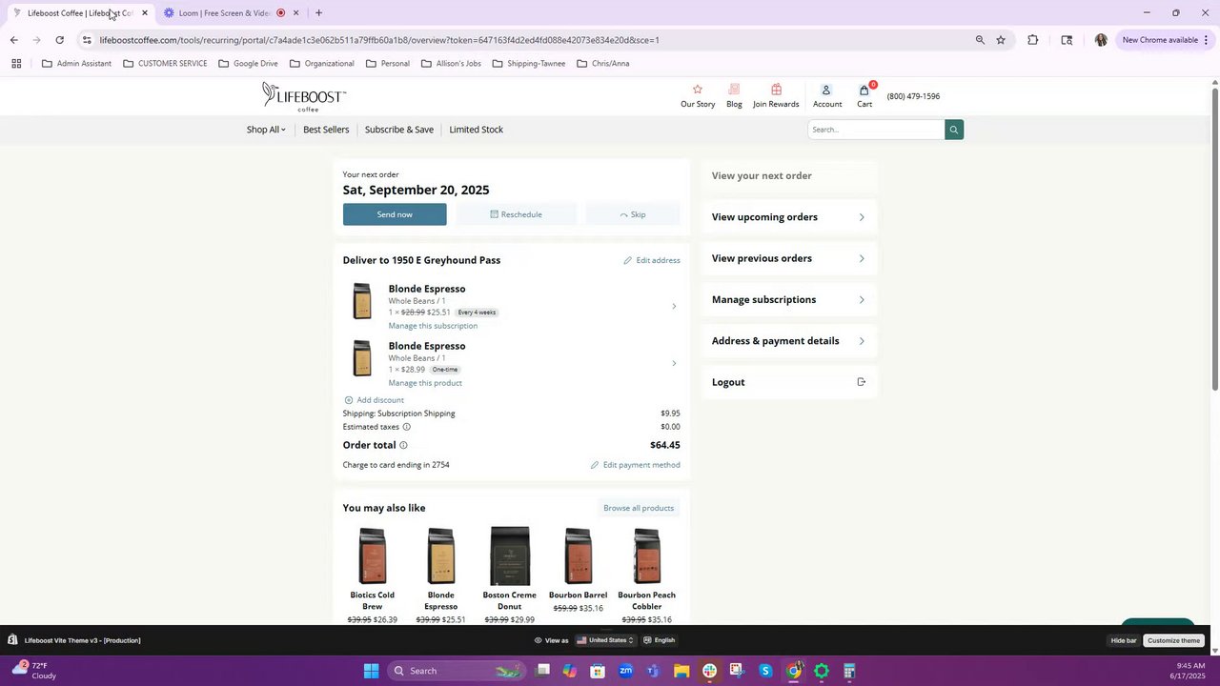Click Manage this subscription link
This screenshot has width=1220, height=686.
click(433, 326)
